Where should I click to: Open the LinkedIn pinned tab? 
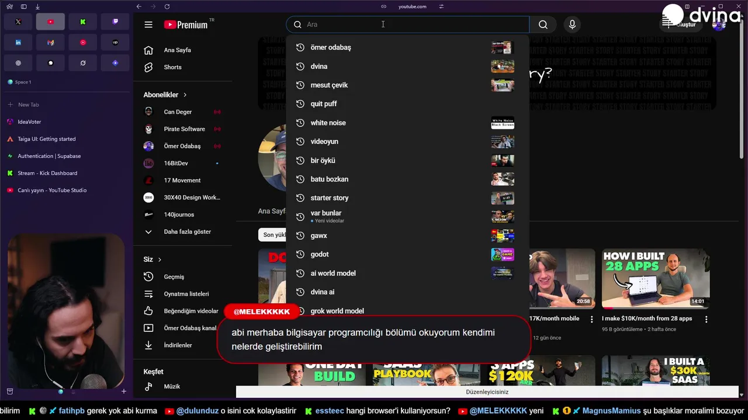tap(18, 43)
